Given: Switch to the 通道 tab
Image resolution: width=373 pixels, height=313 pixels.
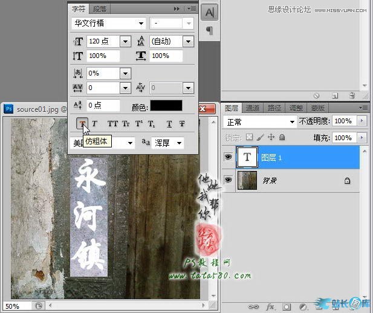Looking at the screenshot, I should (x=253, y=108).
